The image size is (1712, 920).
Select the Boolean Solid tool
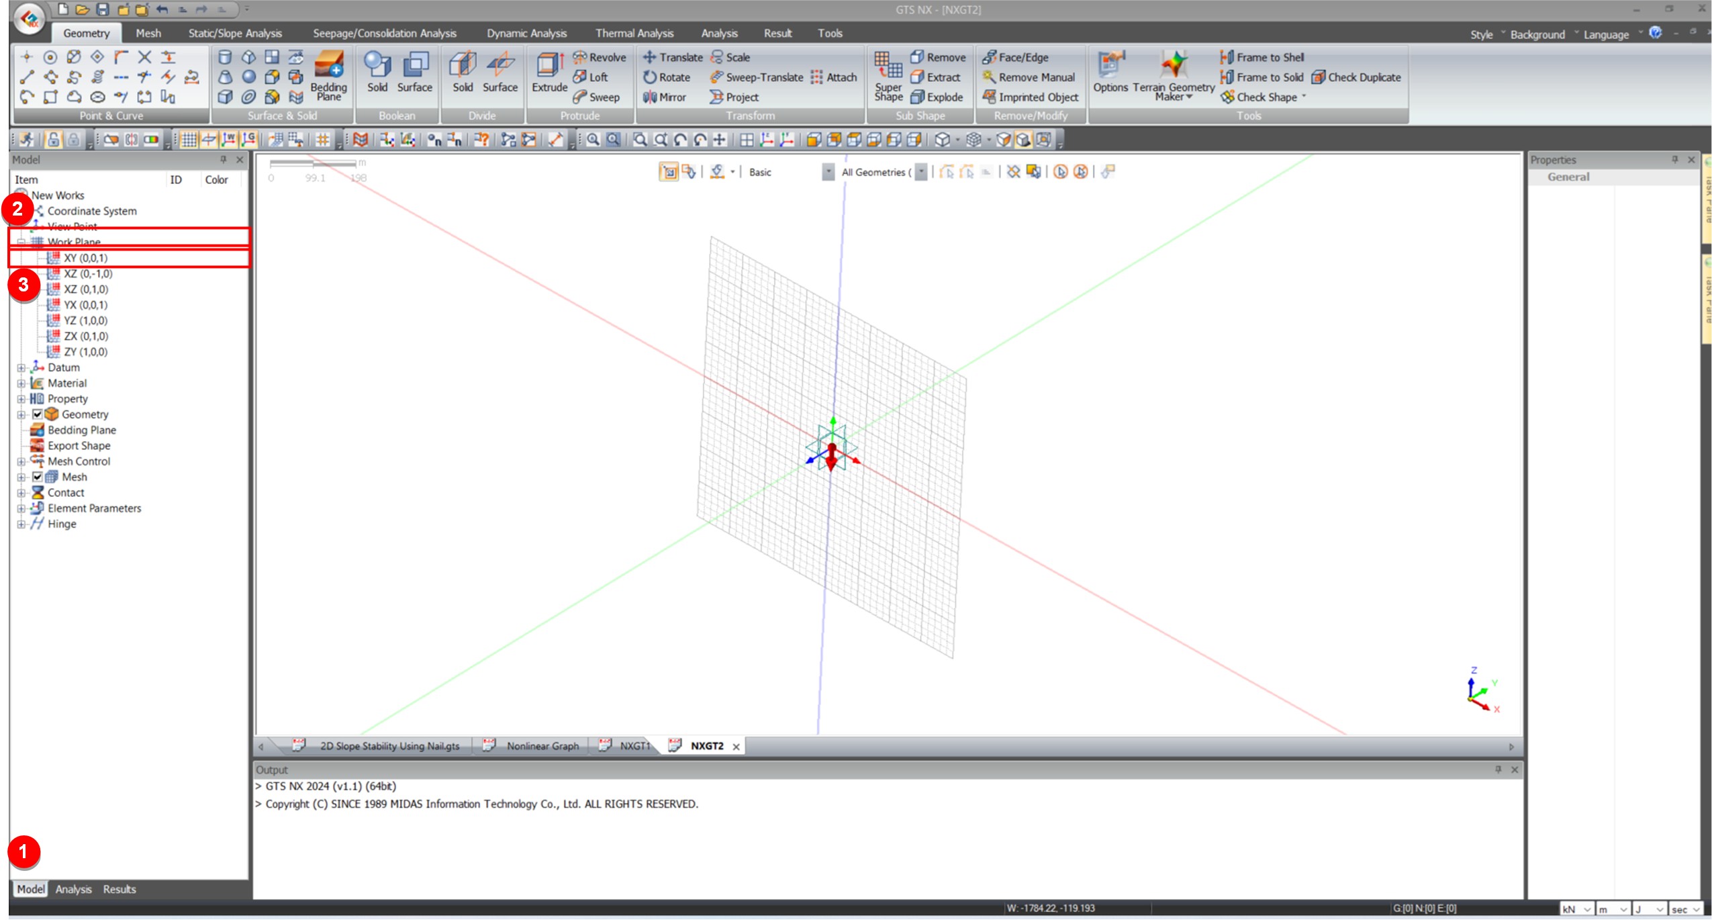(377, 72)
